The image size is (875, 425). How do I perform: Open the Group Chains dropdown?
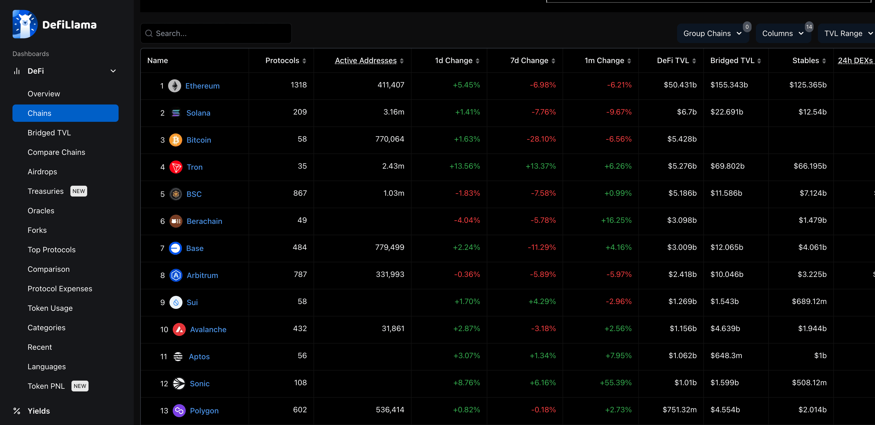[713, 33]
